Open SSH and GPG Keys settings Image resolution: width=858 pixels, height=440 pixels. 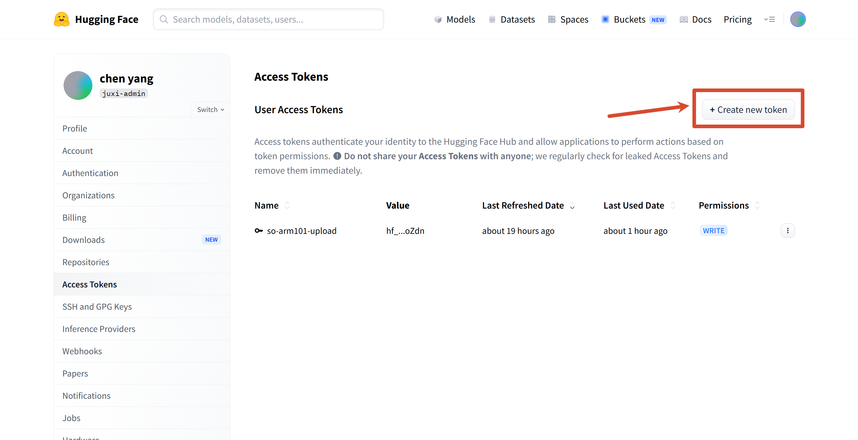(x=141, y=307)
